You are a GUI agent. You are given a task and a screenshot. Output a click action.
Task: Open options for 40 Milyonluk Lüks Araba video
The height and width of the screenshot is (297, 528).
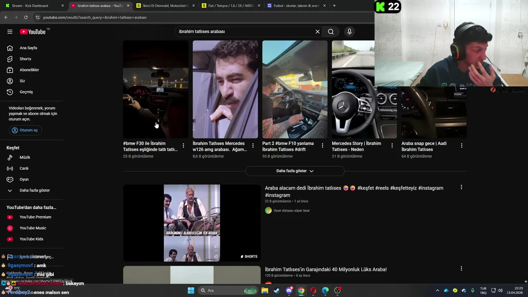pos(461,269)
